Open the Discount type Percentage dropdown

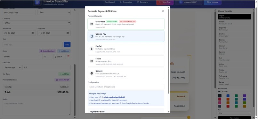click(12, 67)
